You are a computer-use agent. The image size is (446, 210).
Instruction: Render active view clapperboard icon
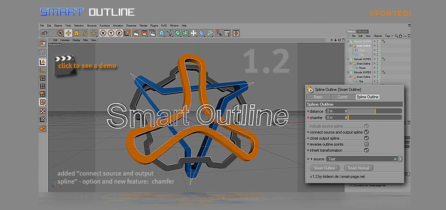coord(136,33)
